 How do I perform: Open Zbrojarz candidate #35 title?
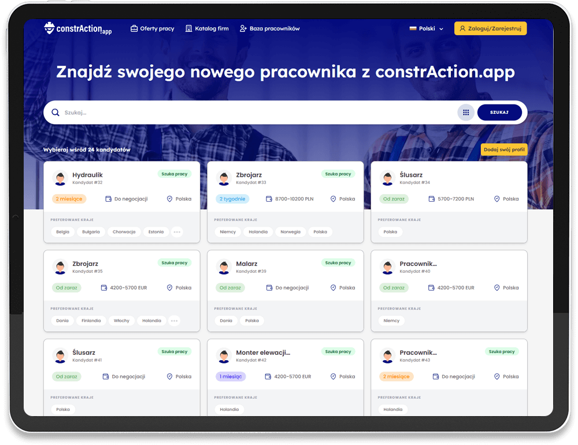coord(85,264)
